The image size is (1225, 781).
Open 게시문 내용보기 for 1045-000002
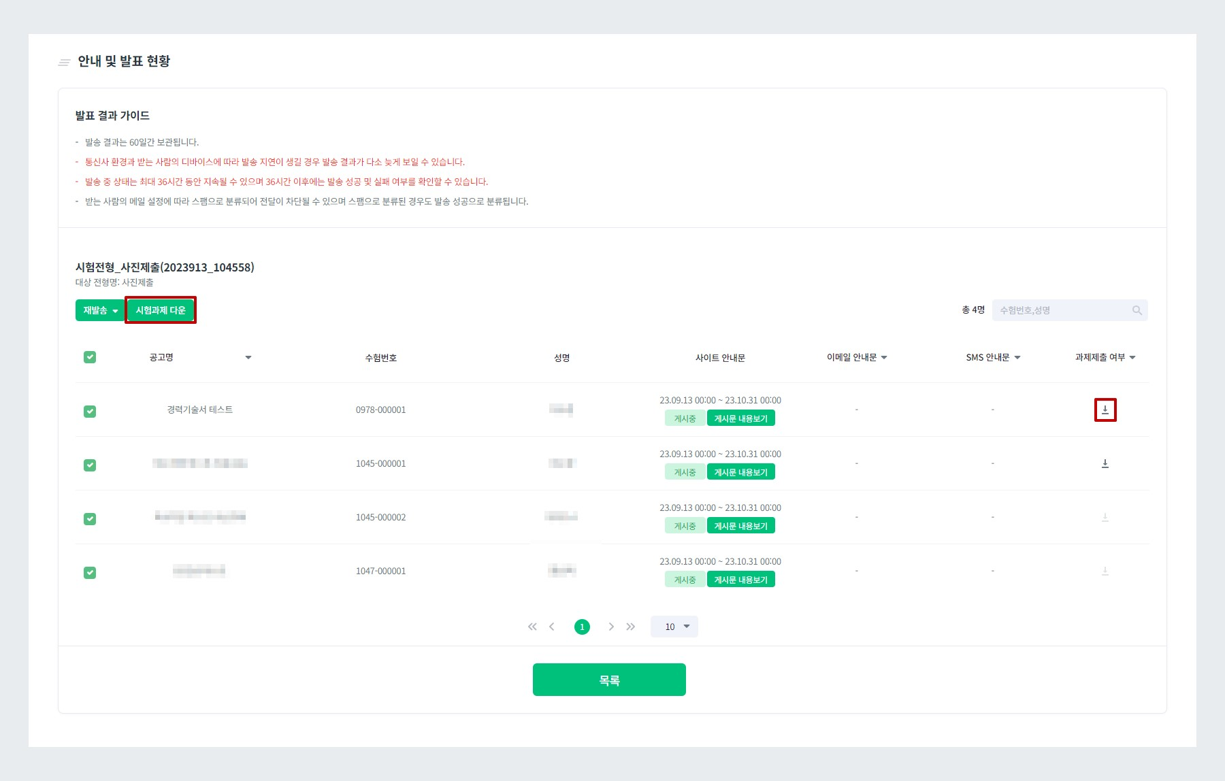pos(741,526)
